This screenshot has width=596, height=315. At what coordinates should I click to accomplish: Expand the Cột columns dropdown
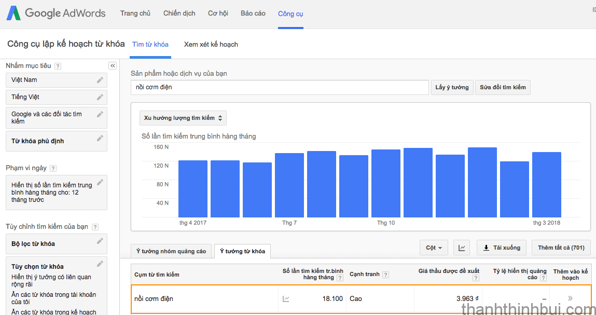point(434,248)
